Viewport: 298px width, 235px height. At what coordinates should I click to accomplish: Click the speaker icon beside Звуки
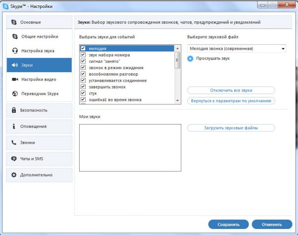click(x=15, y=65)
